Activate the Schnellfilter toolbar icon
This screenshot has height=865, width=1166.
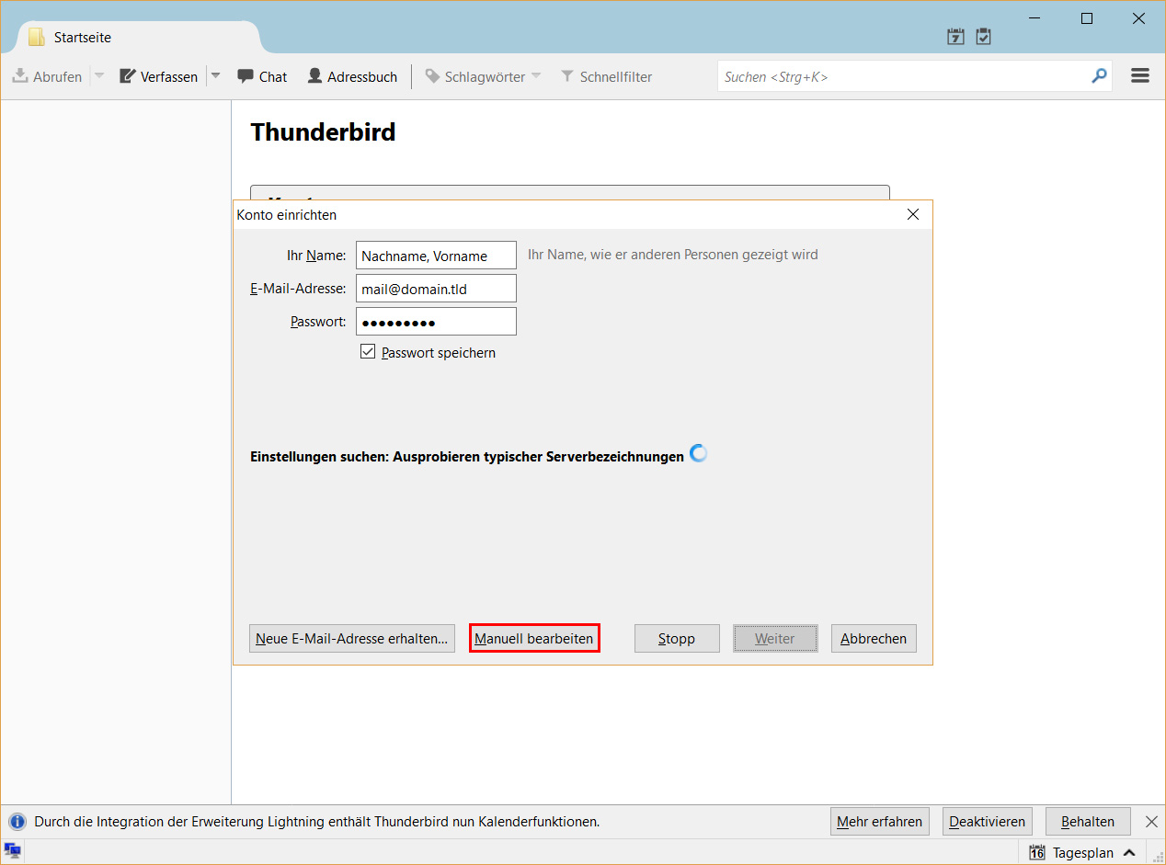click(567, 76)
